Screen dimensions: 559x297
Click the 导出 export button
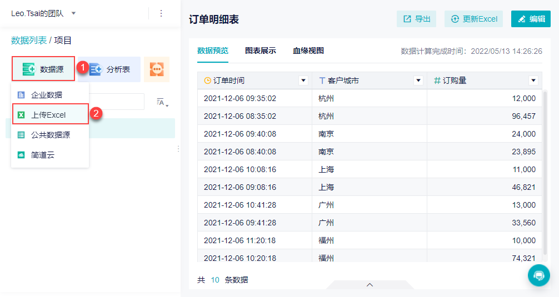coord(416,19)
